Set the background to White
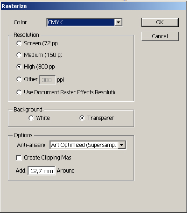 [31, 118]
